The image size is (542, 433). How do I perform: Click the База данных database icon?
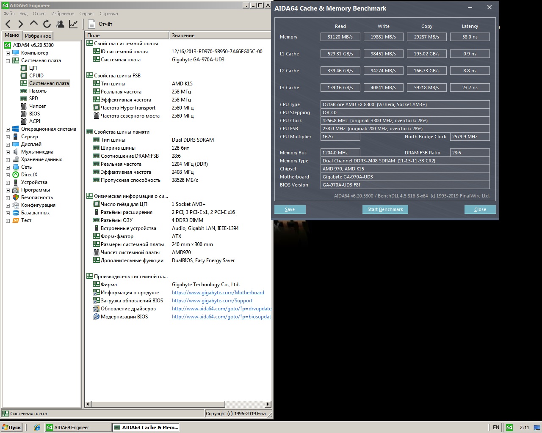pos(16,213)
